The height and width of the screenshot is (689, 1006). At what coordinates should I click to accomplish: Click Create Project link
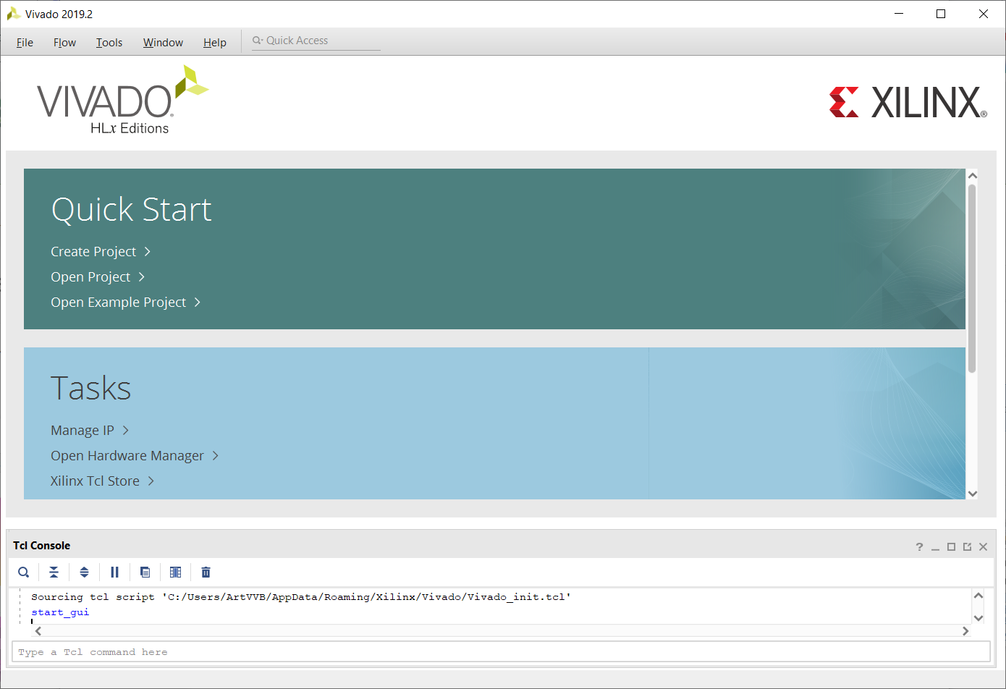coord(93,252)
